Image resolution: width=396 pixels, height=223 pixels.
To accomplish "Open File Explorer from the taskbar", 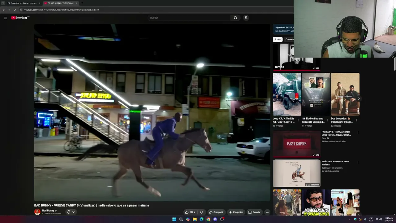I will [195, 219].
